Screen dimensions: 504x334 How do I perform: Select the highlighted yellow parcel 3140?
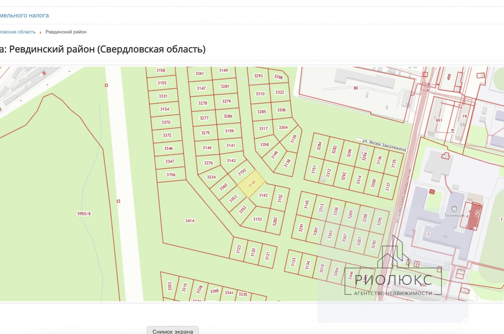(251, 184)
